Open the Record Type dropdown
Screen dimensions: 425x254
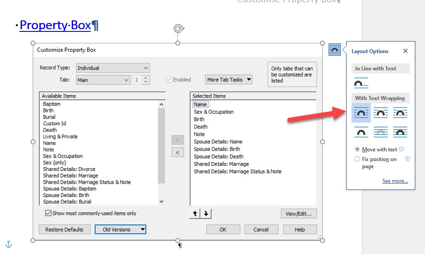click(x=113, y=68)
